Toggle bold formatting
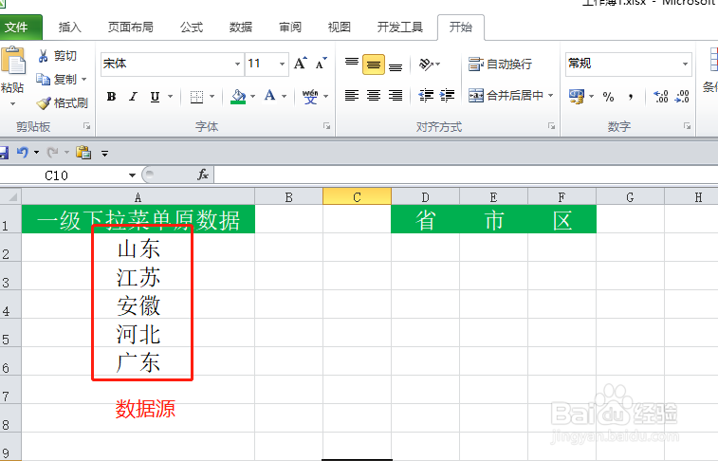718x461 pixels. coord(111,97)
